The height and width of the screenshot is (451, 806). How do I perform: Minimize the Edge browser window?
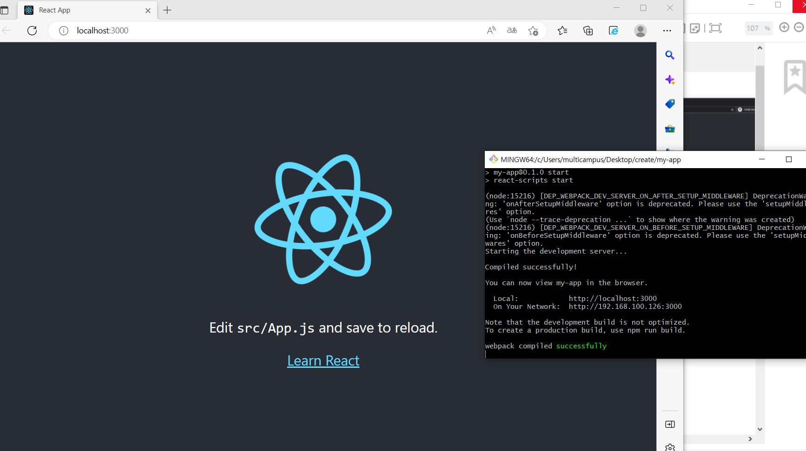pos(616,8)
